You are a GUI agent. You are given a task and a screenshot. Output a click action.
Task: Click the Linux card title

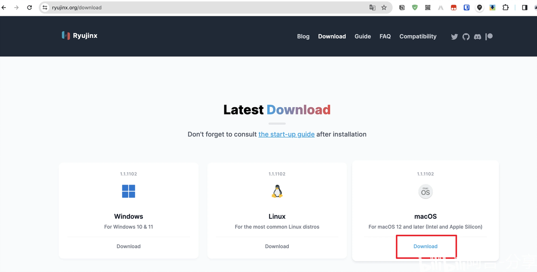(277, 216)
